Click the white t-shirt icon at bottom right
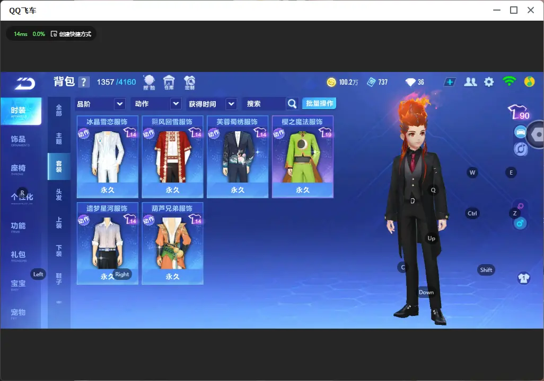The image size is (544, 381). point(523,278)
